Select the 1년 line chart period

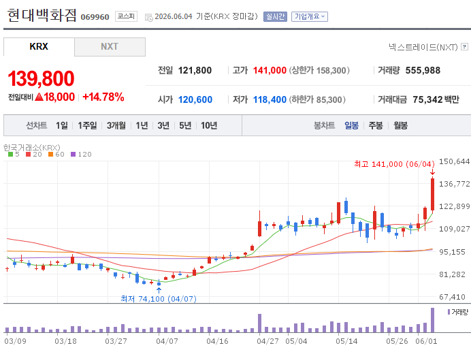pos(142,125)
